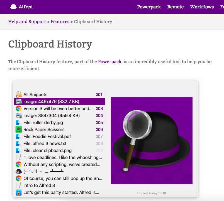Click the Clipboard History page heading

(x=50, y=44)
